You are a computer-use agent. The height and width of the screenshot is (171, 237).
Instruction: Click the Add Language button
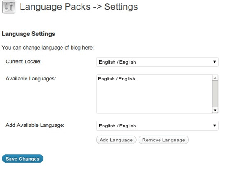coord(116,140)
